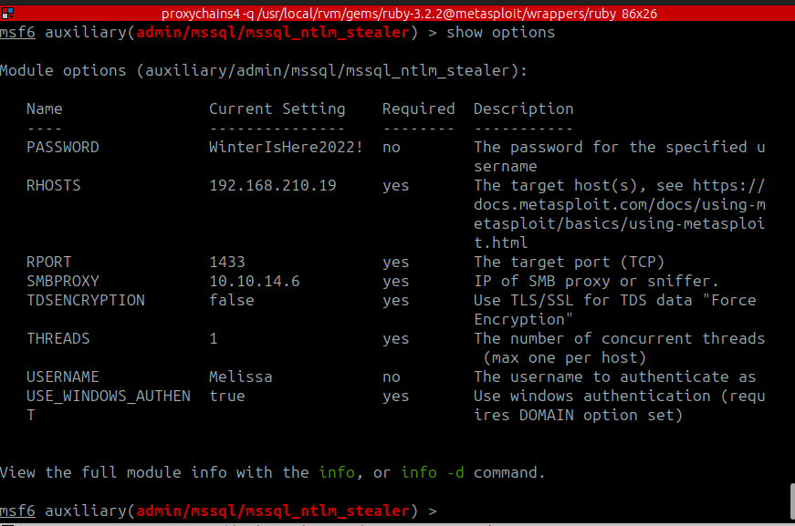This screenshot has height=526, width=795.
Task: Click the THREADS value '1'
Action: [x=214, y=338]
